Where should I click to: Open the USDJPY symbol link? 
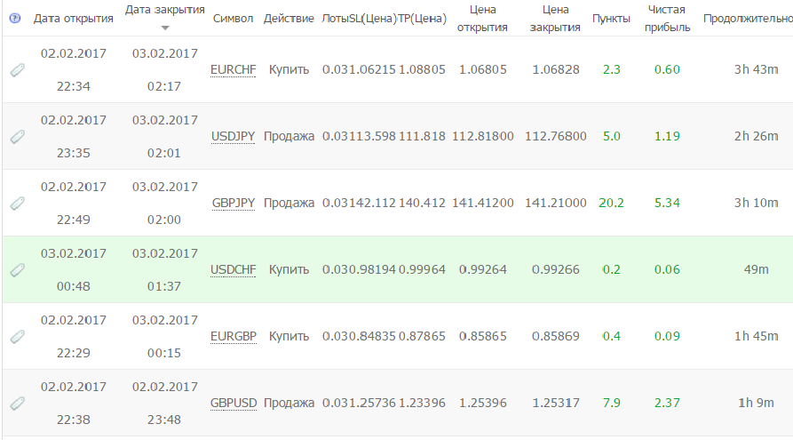[234, 137]
